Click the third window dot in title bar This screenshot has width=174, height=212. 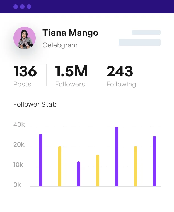pos(29,7)
